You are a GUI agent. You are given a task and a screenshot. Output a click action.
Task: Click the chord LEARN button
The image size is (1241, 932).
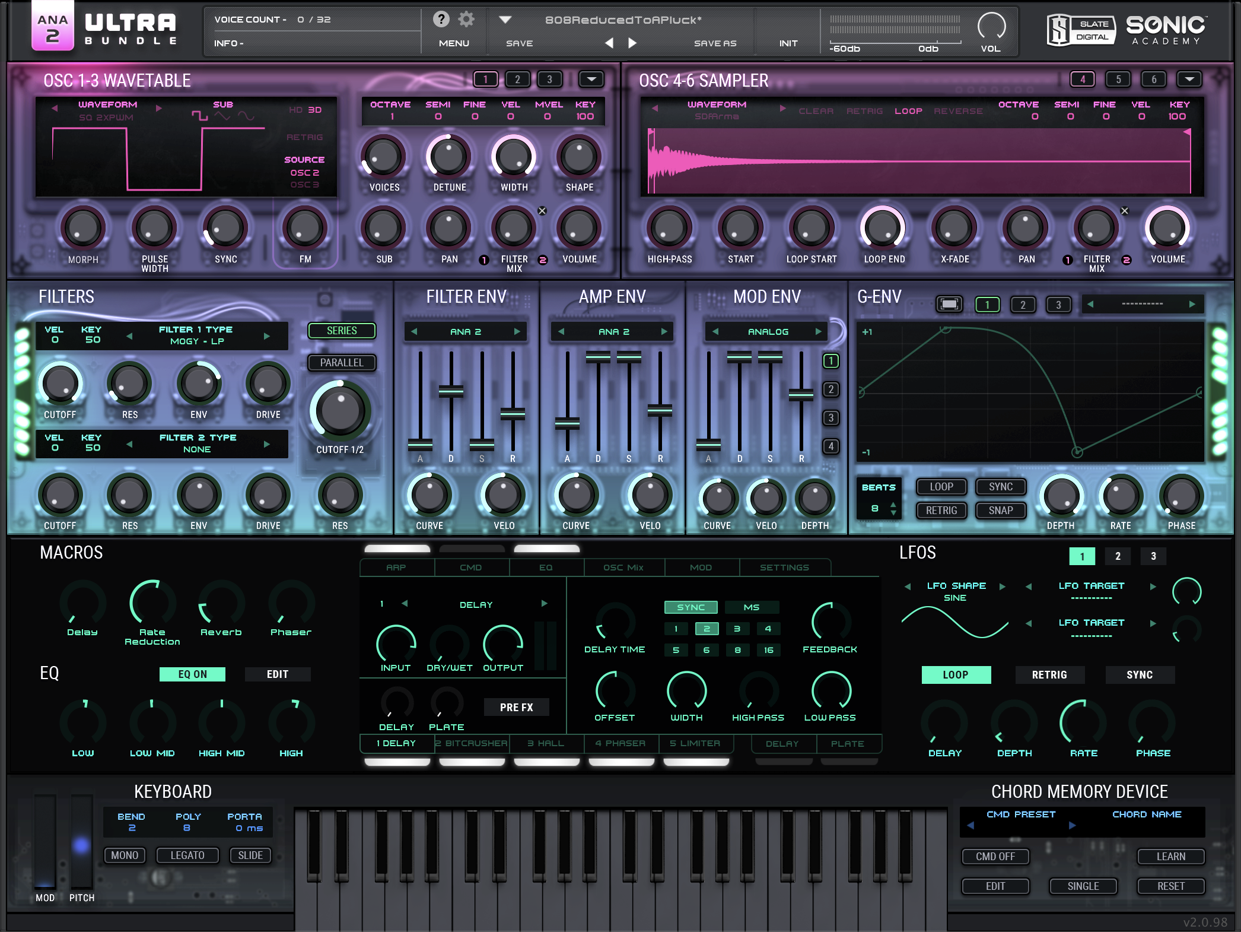1171,857
